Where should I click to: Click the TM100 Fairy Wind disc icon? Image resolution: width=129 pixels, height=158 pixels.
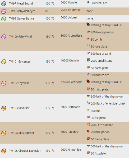coord(4,37)
